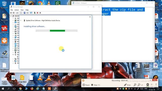Click the red X Uninstall device icon
Screen dimensions: 162x91
click(37, 13)
